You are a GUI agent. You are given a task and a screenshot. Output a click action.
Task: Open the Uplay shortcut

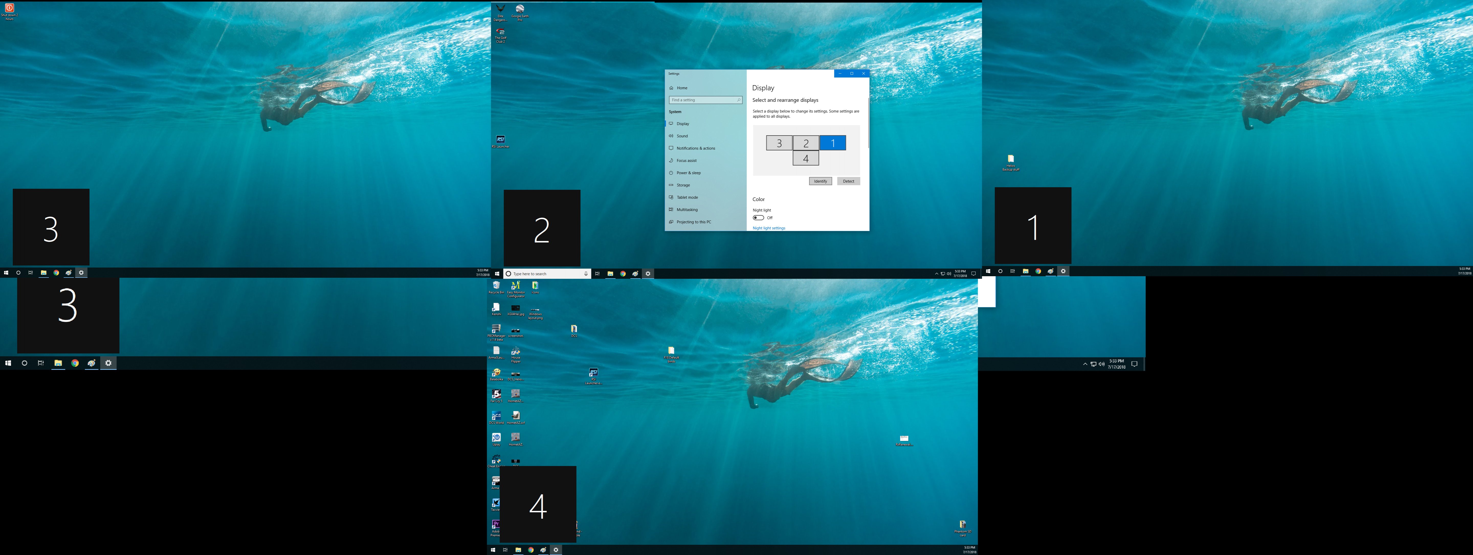click(x=496, y=440)
